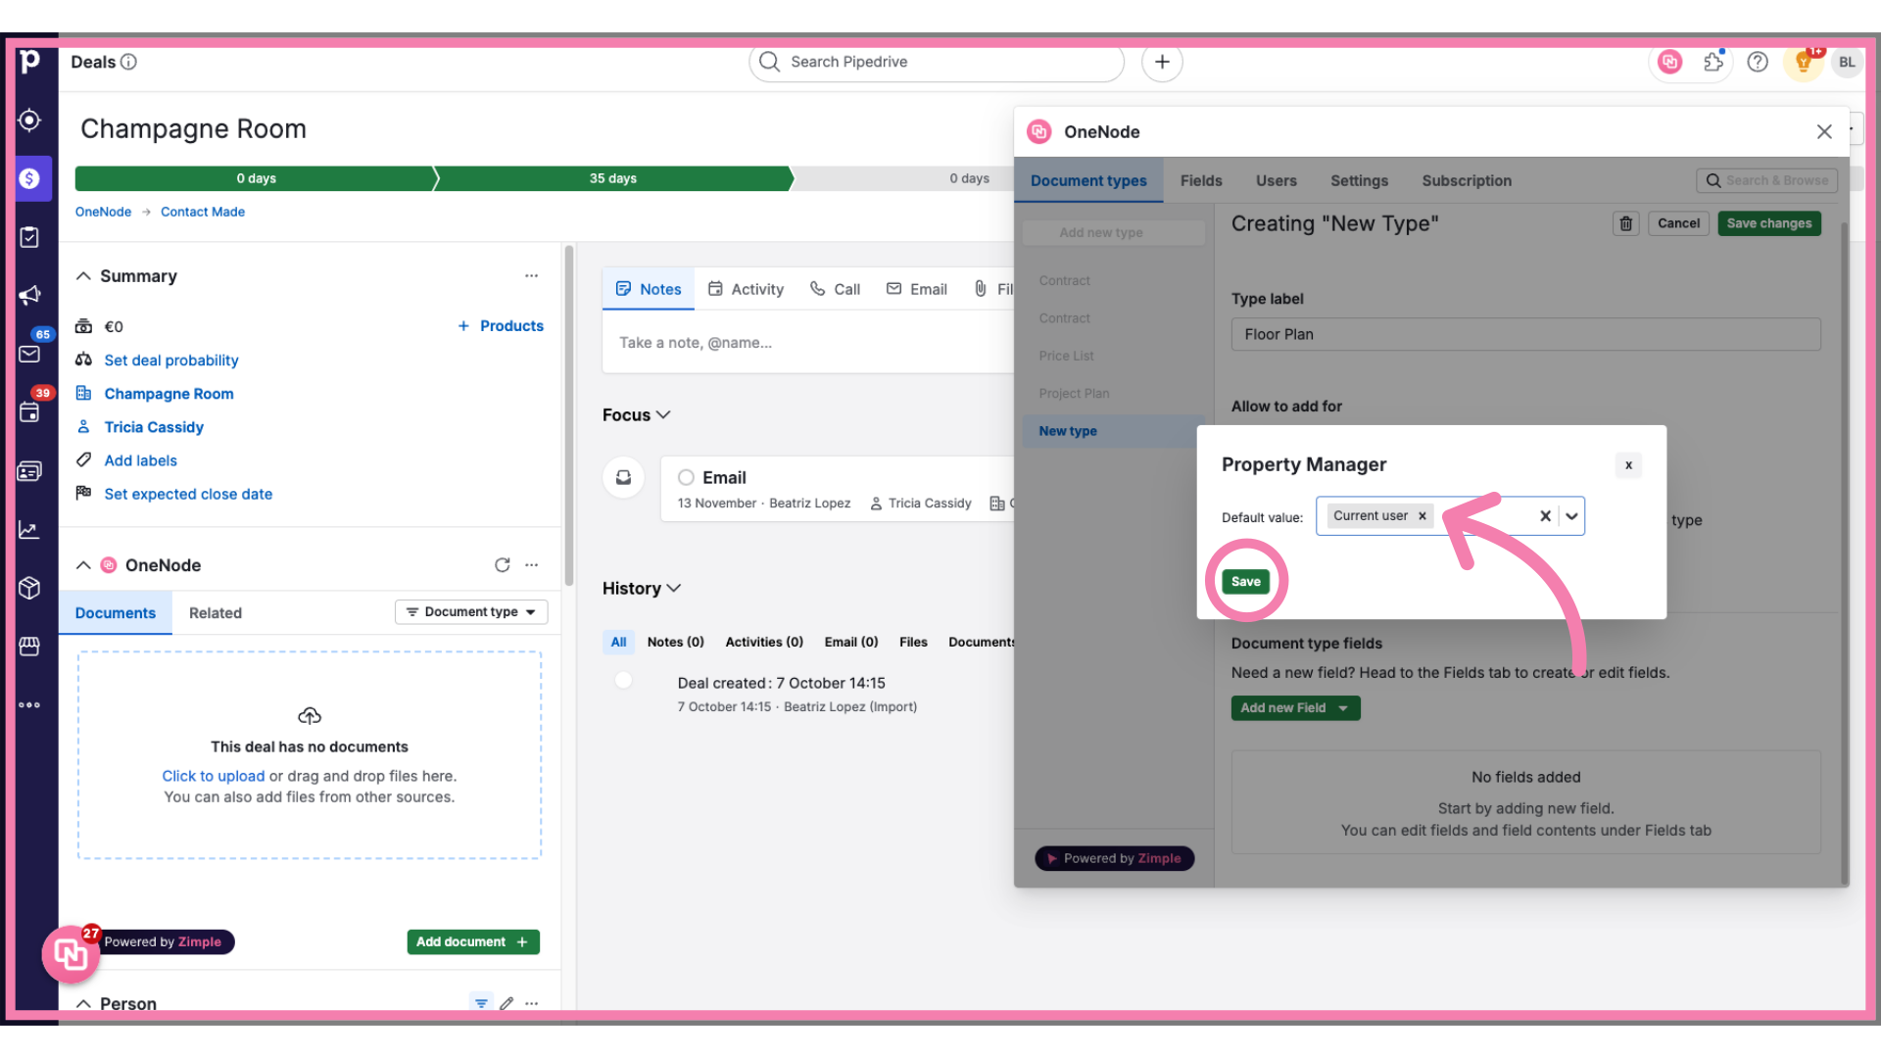This screenshot has height=1058, width=1881.
Task: Click Save in Property Manager
Action: point(1246,582)
